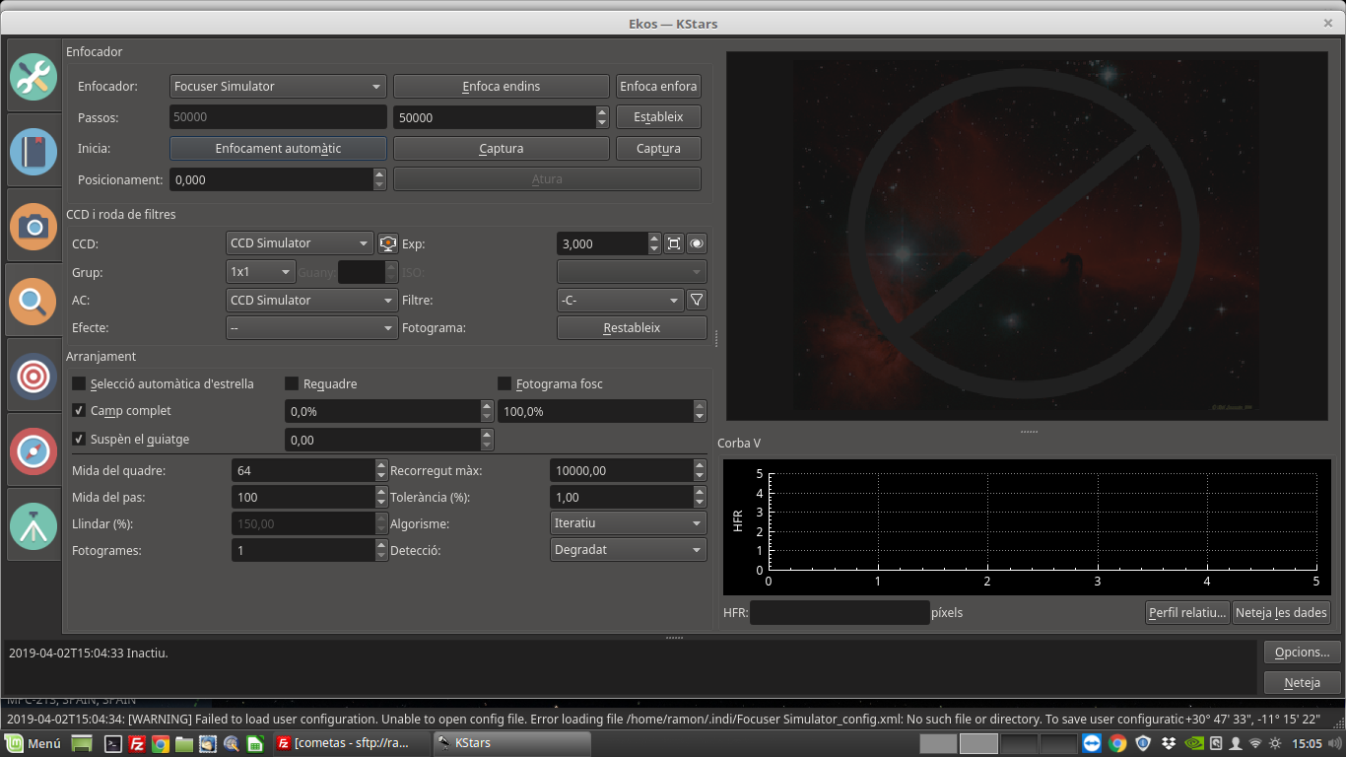Image resolution: width=1346 pixels, height=757 pixels.
Task: Open the Enfocador device dropdown
Action: coord(278,87)
